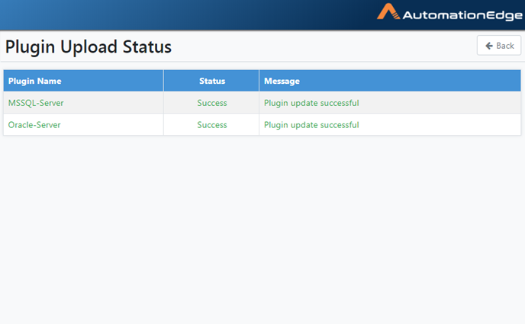
Task: Click the Back button
Action: pyautogui.click(x=499, y=46)
